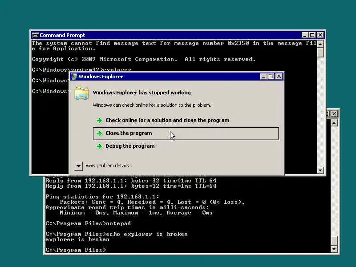Click the View problem details label
The height and width of the screenshot is (267, 356).
(107, 166)
